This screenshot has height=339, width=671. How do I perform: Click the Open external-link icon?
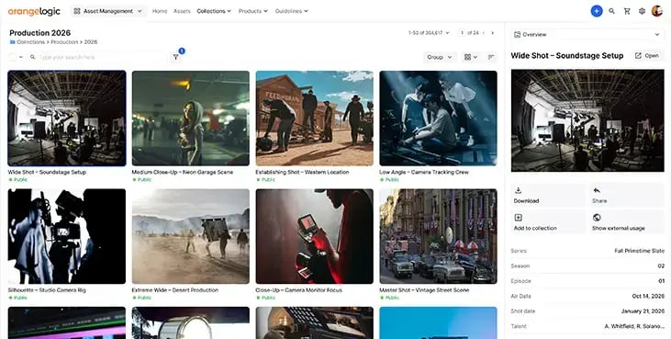638,56
